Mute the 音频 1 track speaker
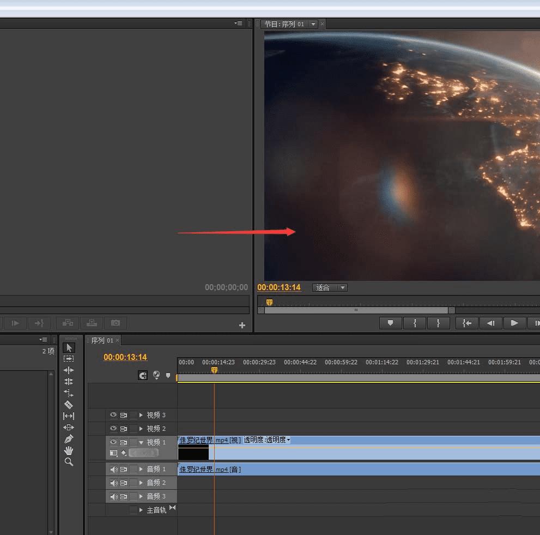Screen dimensions: 540x535 pyautogui.click(x=113, y=469)
